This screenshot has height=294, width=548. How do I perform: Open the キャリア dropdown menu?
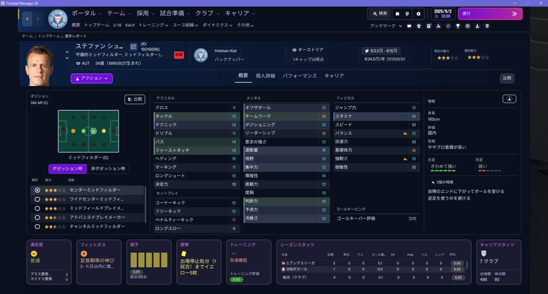[240, 13]
